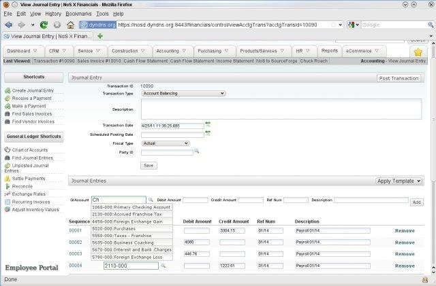Click into the Description text area
The image size is (436, 286).
click(x=281, y=109)
